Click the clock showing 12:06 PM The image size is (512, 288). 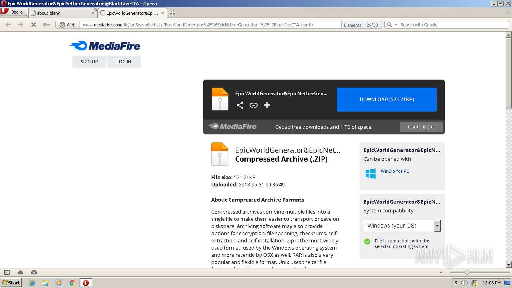(492, 283)
